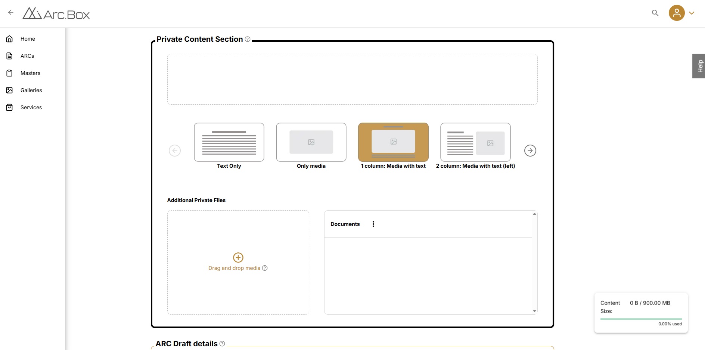The height and width of the screenshot is (350, 705).
Task: Click documents list scroll down arrow
Action: pos(534,311)
